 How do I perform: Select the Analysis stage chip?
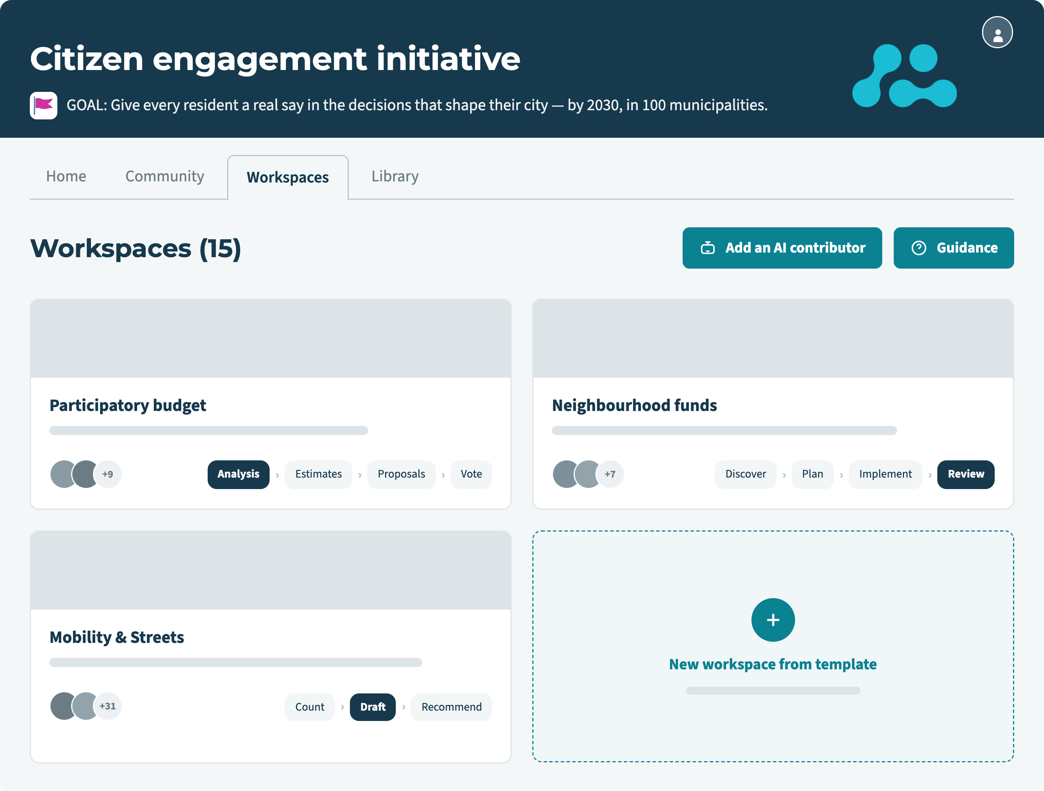[238, 474]
